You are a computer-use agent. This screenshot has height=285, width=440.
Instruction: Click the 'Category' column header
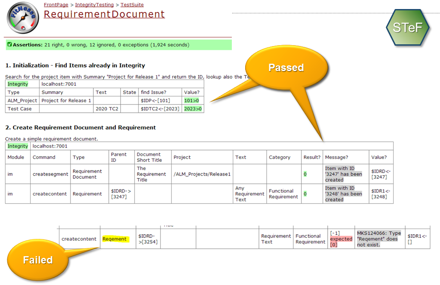click(x=284, y=157)
